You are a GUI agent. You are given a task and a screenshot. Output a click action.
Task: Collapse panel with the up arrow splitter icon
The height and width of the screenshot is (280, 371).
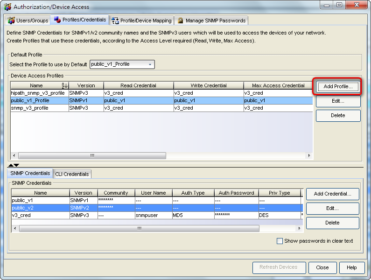(11, 165)
